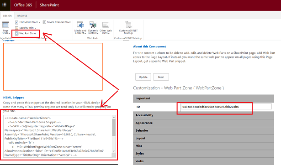Expand the Accessibility section

pos(203,115)
